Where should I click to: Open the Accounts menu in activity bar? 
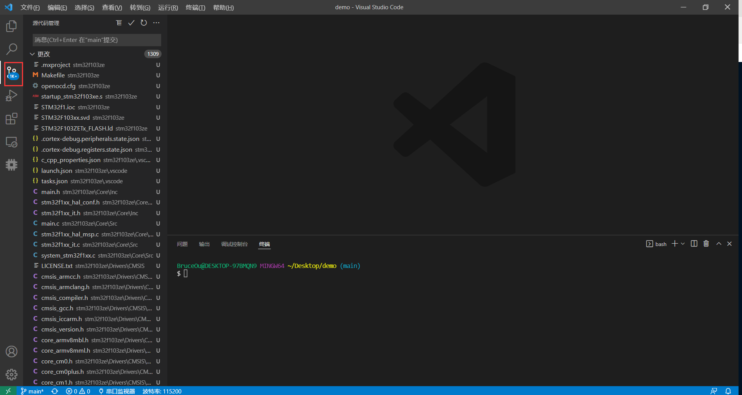pyautogui.click(x=12, y=351)
